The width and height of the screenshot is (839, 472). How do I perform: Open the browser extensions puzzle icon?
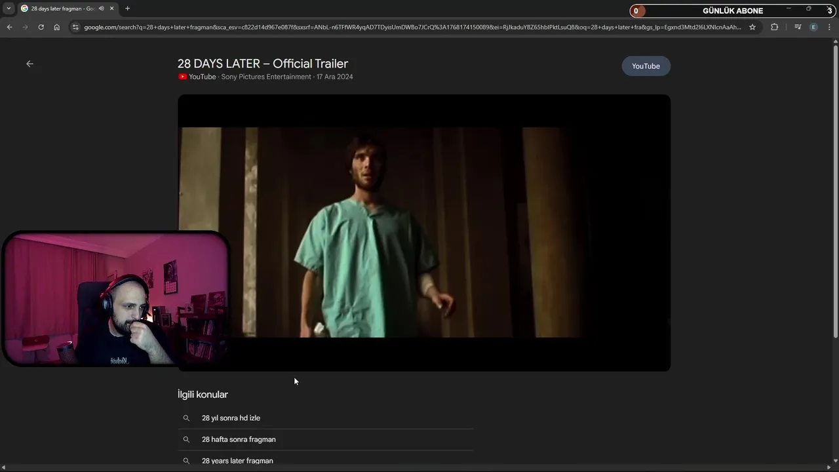point(774,27)
